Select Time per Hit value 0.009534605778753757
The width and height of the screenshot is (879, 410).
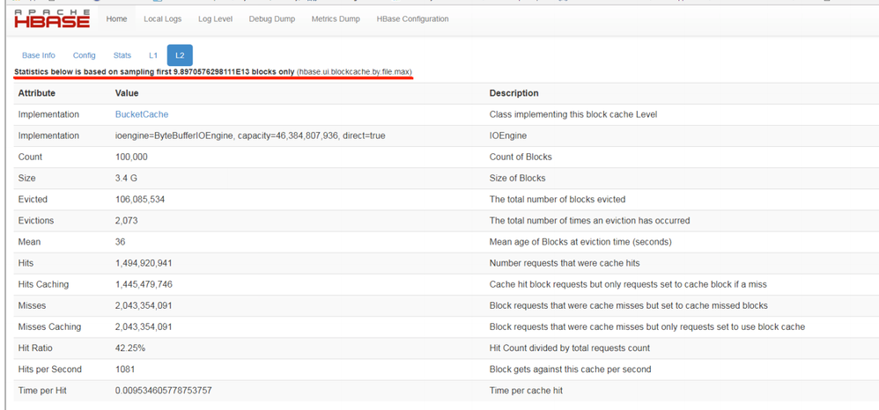[163, 391]
